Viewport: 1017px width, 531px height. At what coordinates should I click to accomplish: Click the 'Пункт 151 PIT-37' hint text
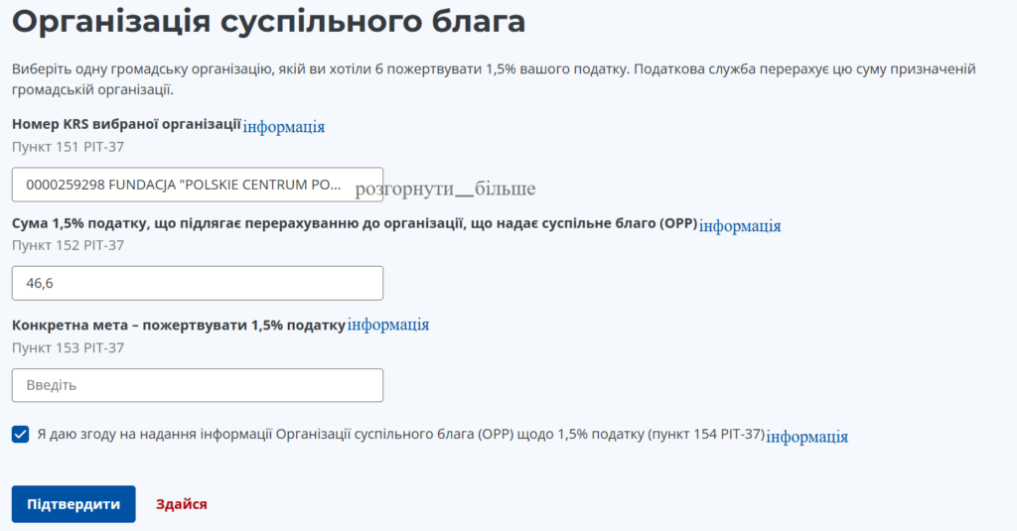pyautogui.click(x=68, y=147)
